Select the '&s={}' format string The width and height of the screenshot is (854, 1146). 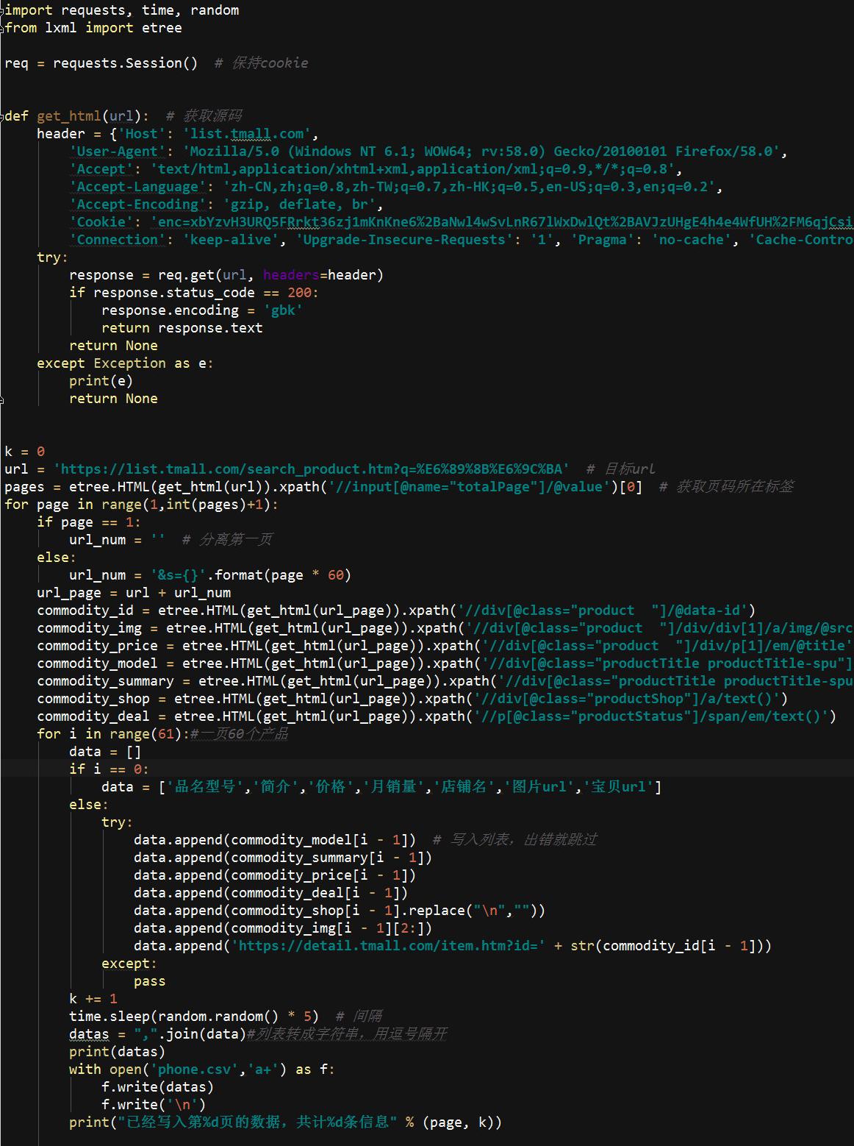178,575
